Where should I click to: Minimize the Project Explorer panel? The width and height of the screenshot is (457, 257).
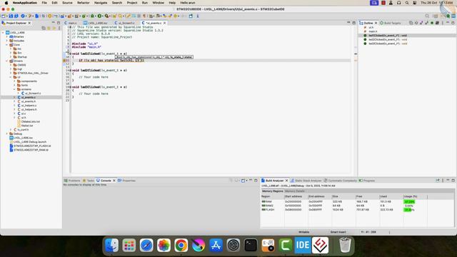click(53, 23)
